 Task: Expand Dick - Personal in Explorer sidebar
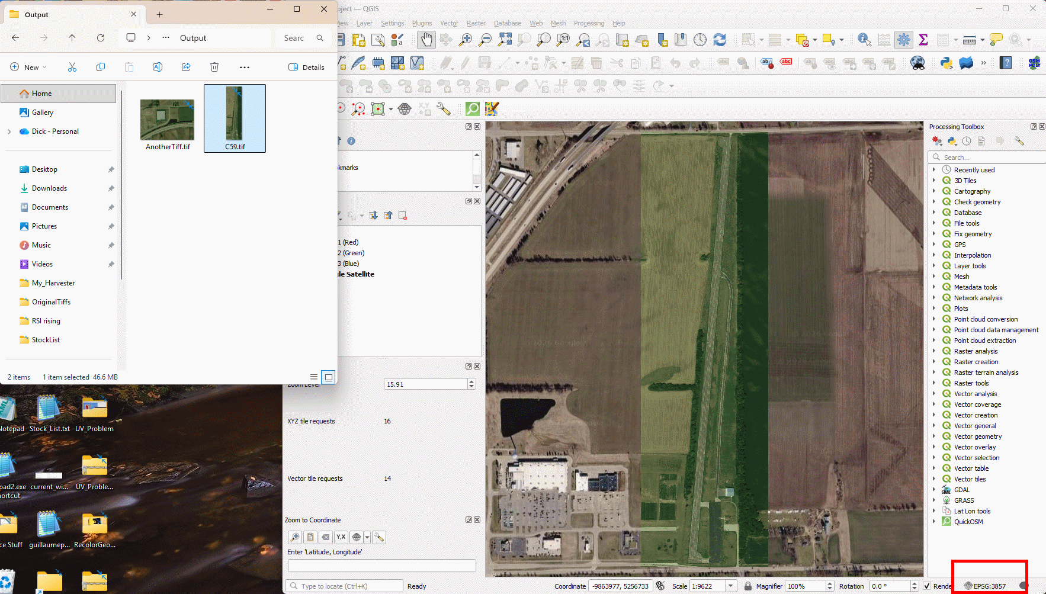pyautogui.click(x=9, y=131)
